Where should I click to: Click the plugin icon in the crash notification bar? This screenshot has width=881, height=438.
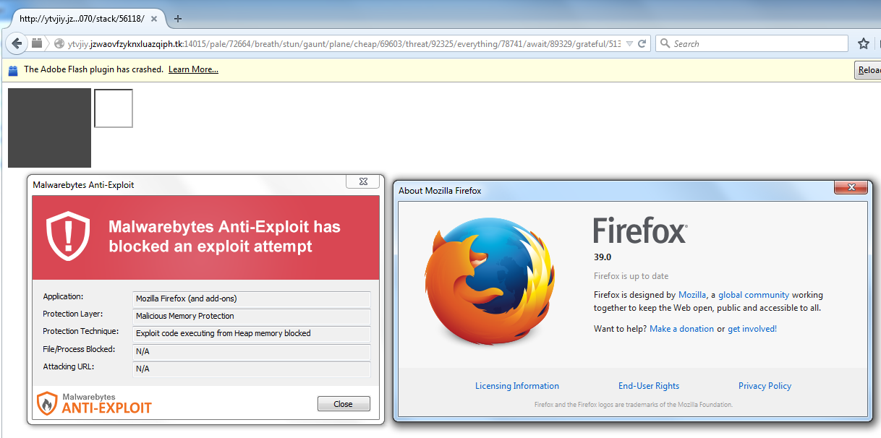pyautogui.click(x=12, y=70)
